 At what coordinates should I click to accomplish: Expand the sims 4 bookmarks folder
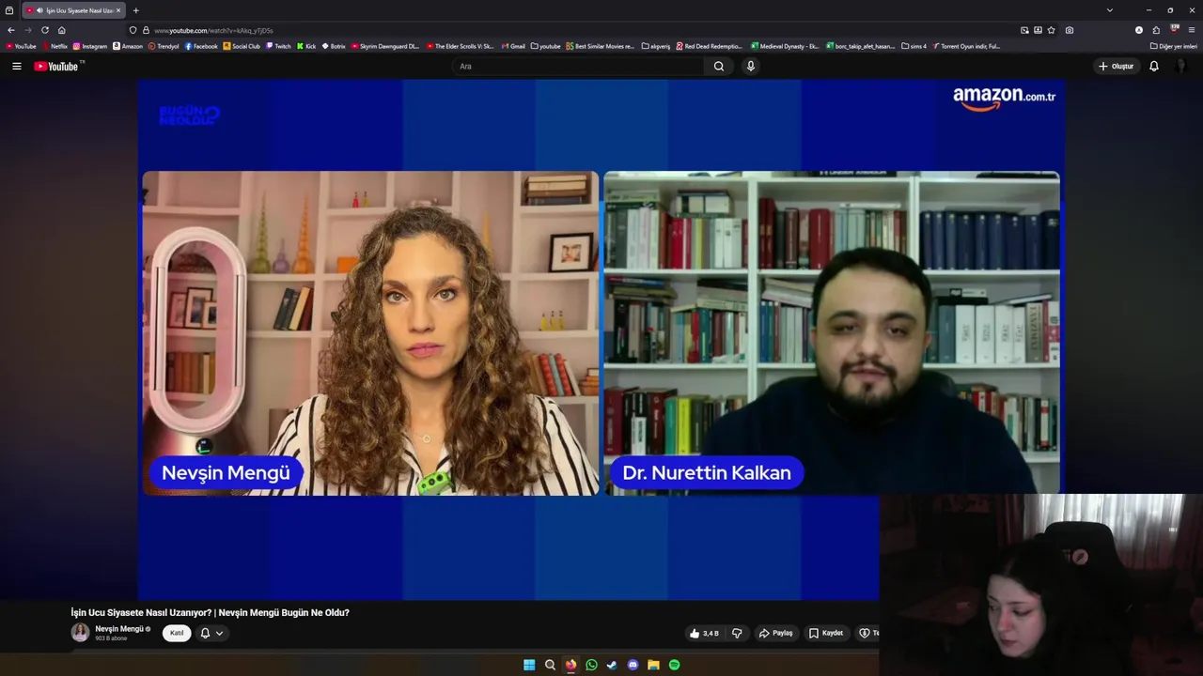914,46
